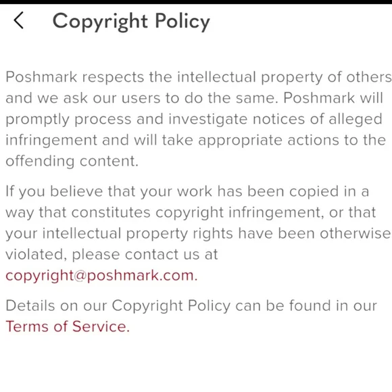Select the line starting "Poshmark respects the intellectual"
The width and height of the screenshot is (392, 392).
click(199, 77)
